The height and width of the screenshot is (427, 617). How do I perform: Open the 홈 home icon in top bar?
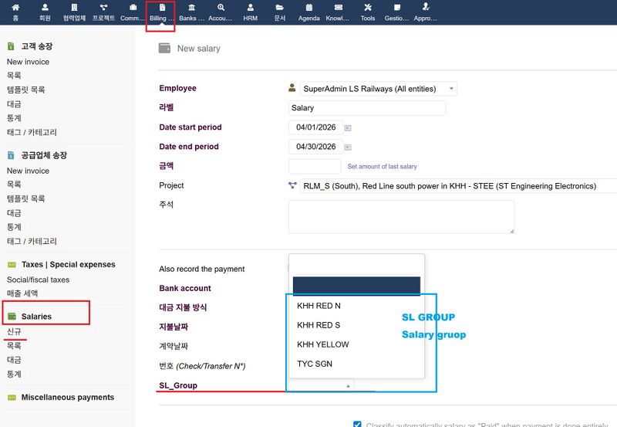(15, 8)
